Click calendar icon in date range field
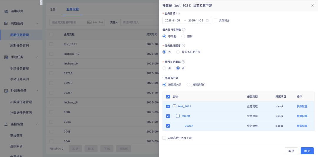This screenshot has width=318, height=157. coord(207,21)
